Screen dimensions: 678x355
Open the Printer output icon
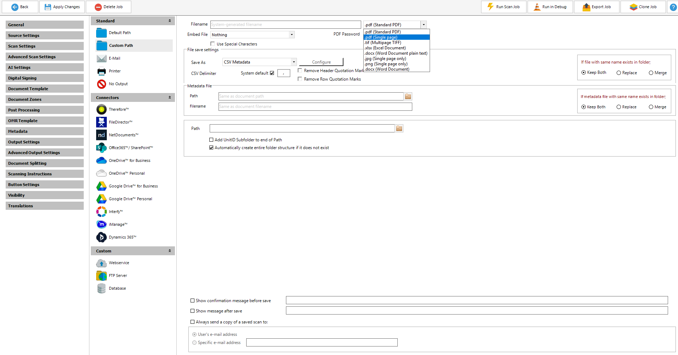tap(101, 71)
